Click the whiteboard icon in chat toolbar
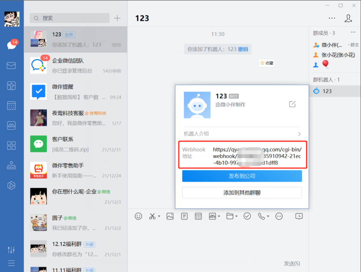The height and width of the screenshot is (272, 361). (212, 216)
